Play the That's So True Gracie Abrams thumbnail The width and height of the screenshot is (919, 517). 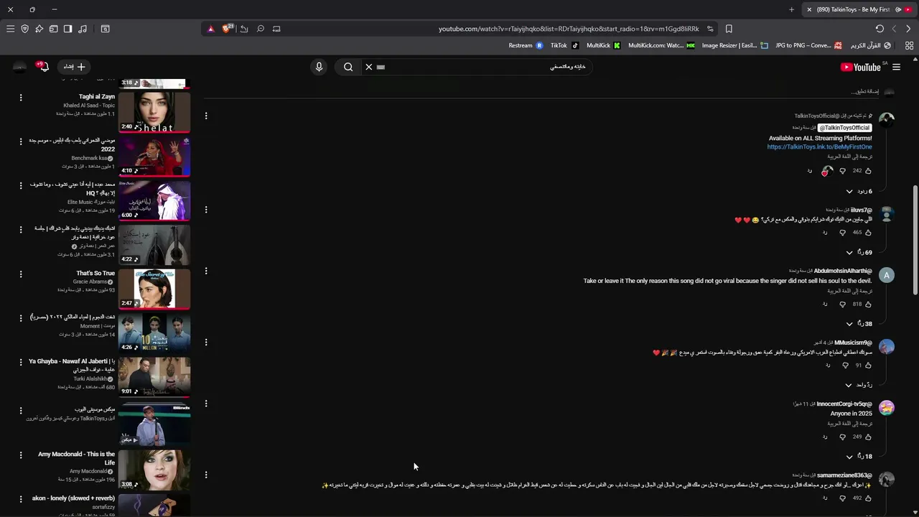click(x=154, y=288)
